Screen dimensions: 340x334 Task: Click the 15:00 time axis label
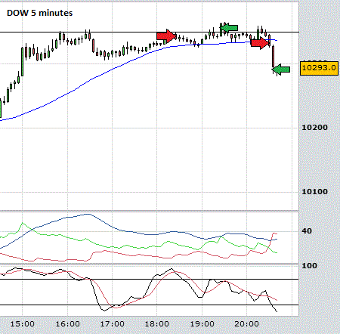coord(23,324)
